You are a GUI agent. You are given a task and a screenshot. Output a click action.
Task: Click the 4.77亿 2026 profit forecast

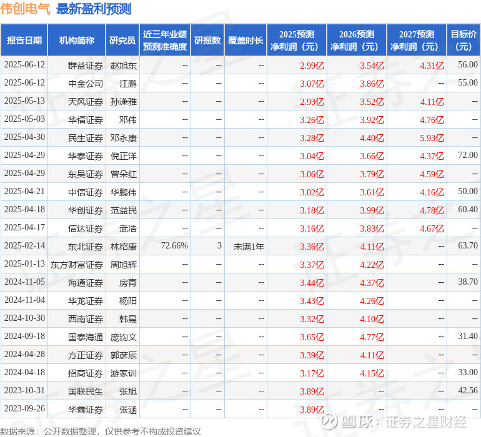372,337
